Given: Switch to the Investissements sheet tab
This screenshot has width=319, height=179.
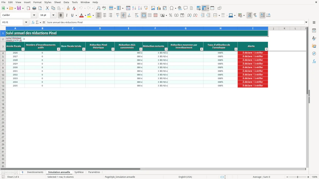Looking at the screenshot, I should pos(35,172).
